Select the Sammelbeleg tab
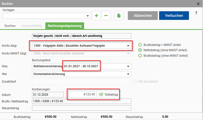 [x=32, y=26]
